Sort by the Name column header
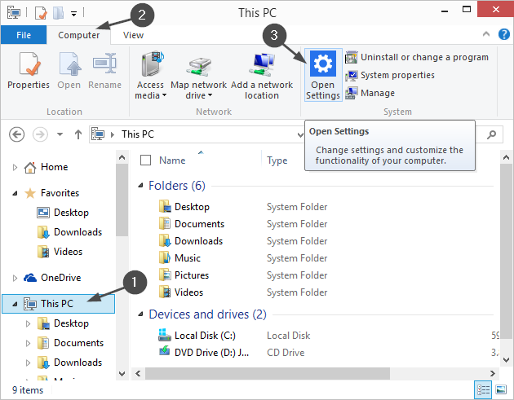Viewport: 514px width, 400px height. tap(172, 160)
